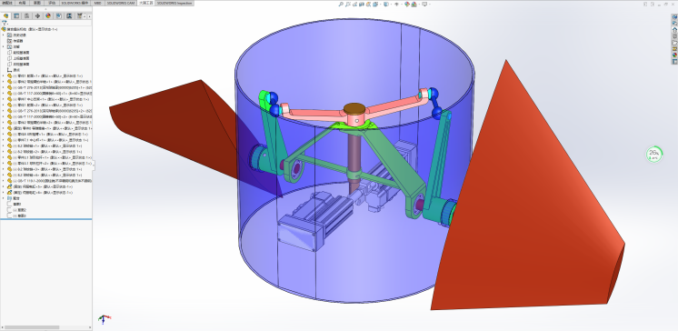The image size is (678, 331).
Task: Open the CAM feature tree tab icon
Action: 59,16
